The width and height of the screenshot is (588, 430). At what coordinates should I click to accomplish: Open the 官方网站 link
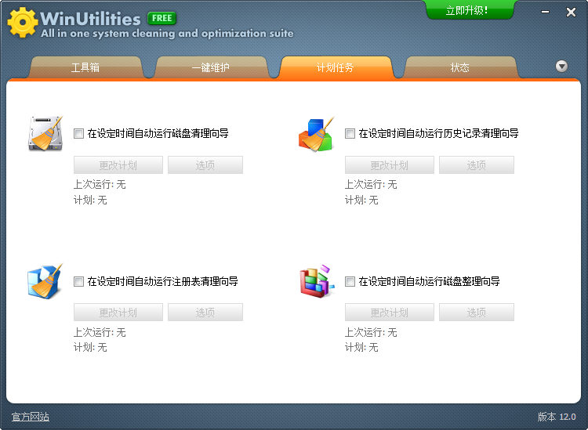pos(31,417)
